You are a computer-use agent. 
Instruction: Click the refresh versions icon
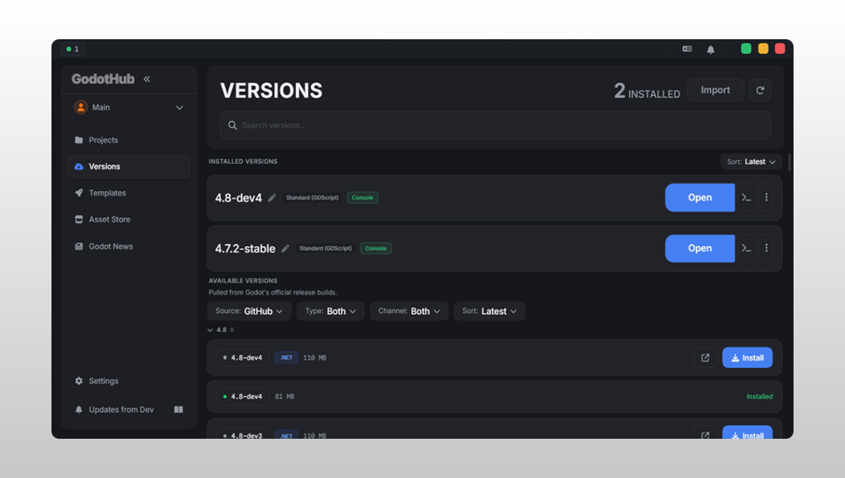pyautogui.click(x=760, y=90)
